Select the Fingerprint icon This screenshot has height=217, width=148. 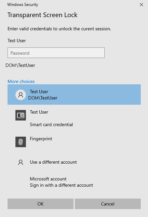pyautogui.click(x=21, y=142)
